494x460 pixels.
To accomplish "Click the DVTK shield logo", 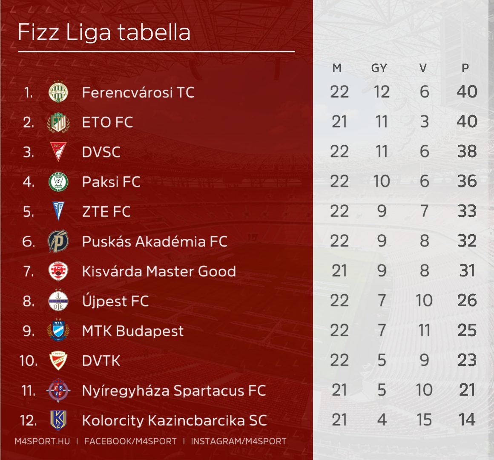I will pos(58,361).
